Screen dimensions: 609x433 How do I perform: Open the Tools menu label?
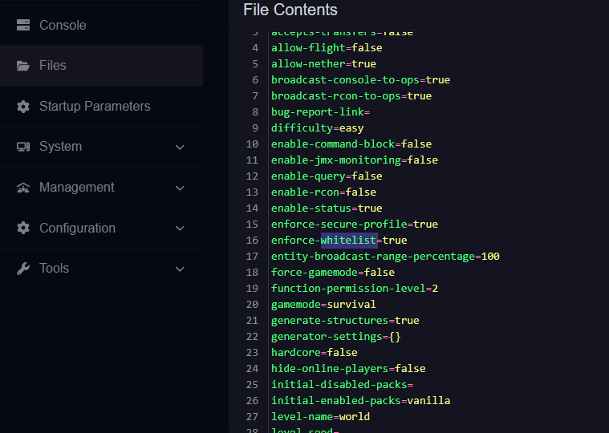(54, 269)
